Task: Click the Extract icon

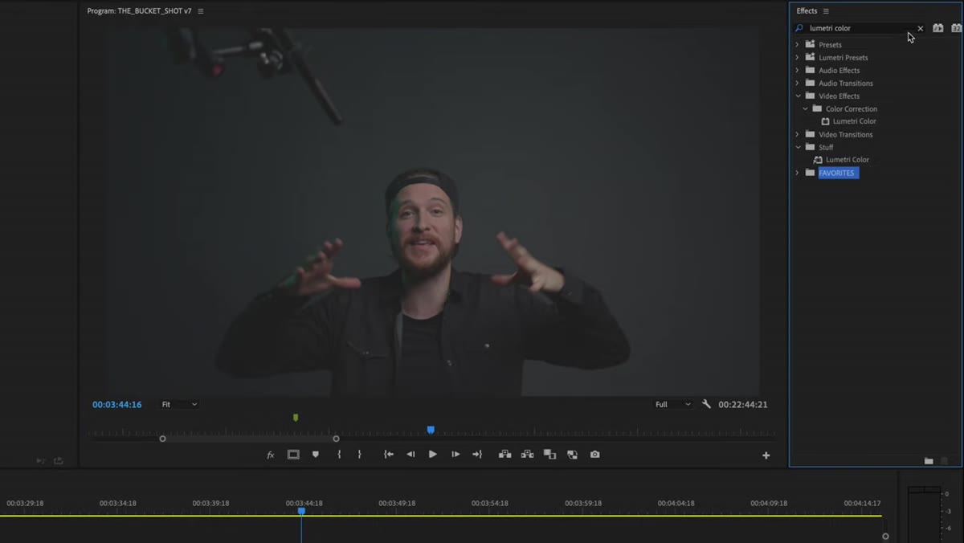Action: [x=527, y=455]
